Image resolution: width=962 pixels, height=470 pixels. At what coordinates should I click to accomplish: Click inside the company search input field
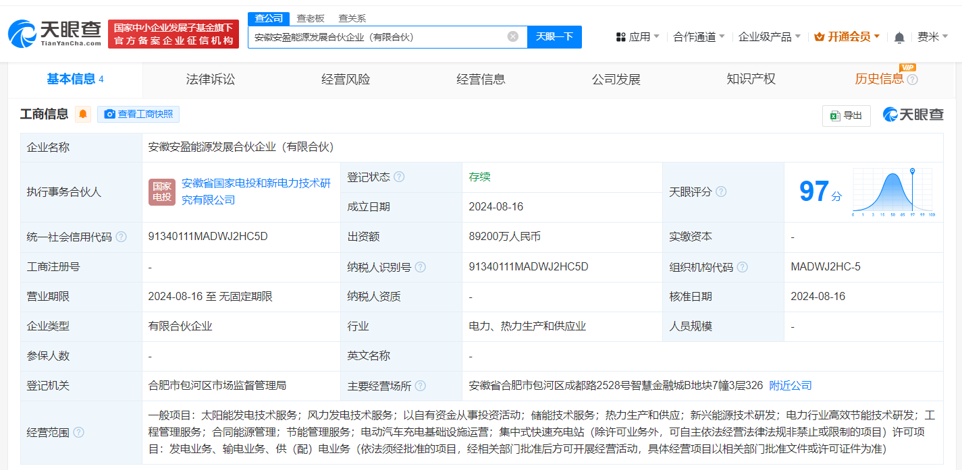click(x=378, y=36)
